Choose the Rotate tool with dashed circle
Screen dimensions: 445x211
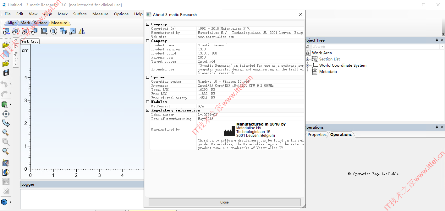tap(54, 31)
